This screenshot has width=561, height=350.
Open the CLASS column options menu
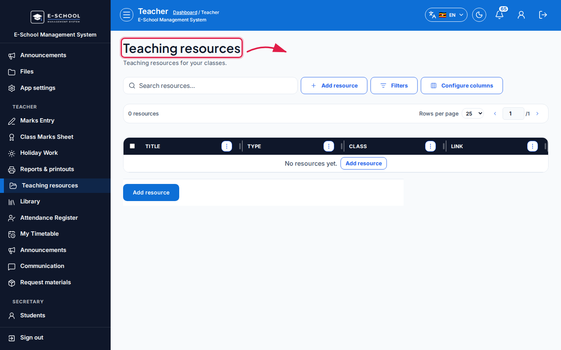[430, 146]
